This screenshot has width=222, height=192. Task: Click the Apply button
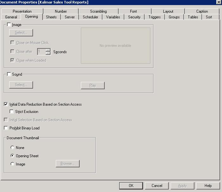[182, 186]
